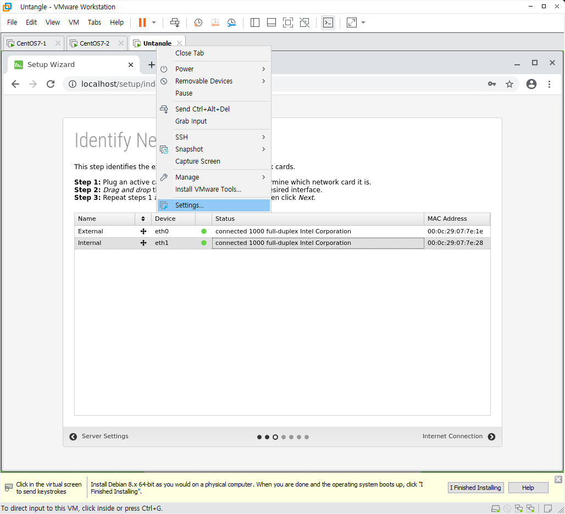565x514 pixels.
Task: Expand the SSH submenu
Action: [214, 137]
